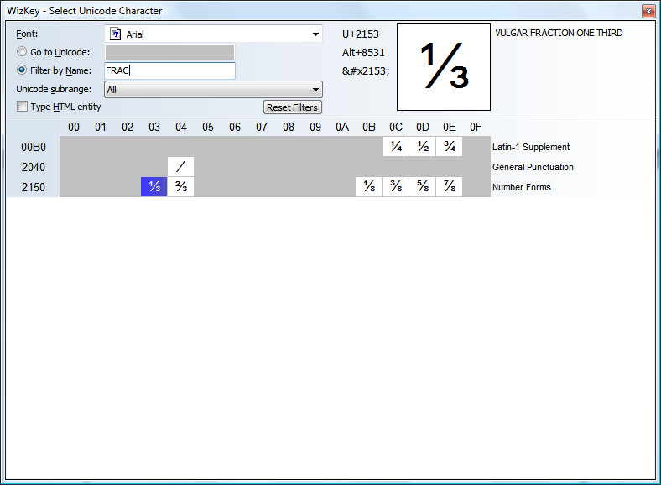Click the 2040 row header
This screenshot has height=485, width=661.
click(x=34, y=168)
